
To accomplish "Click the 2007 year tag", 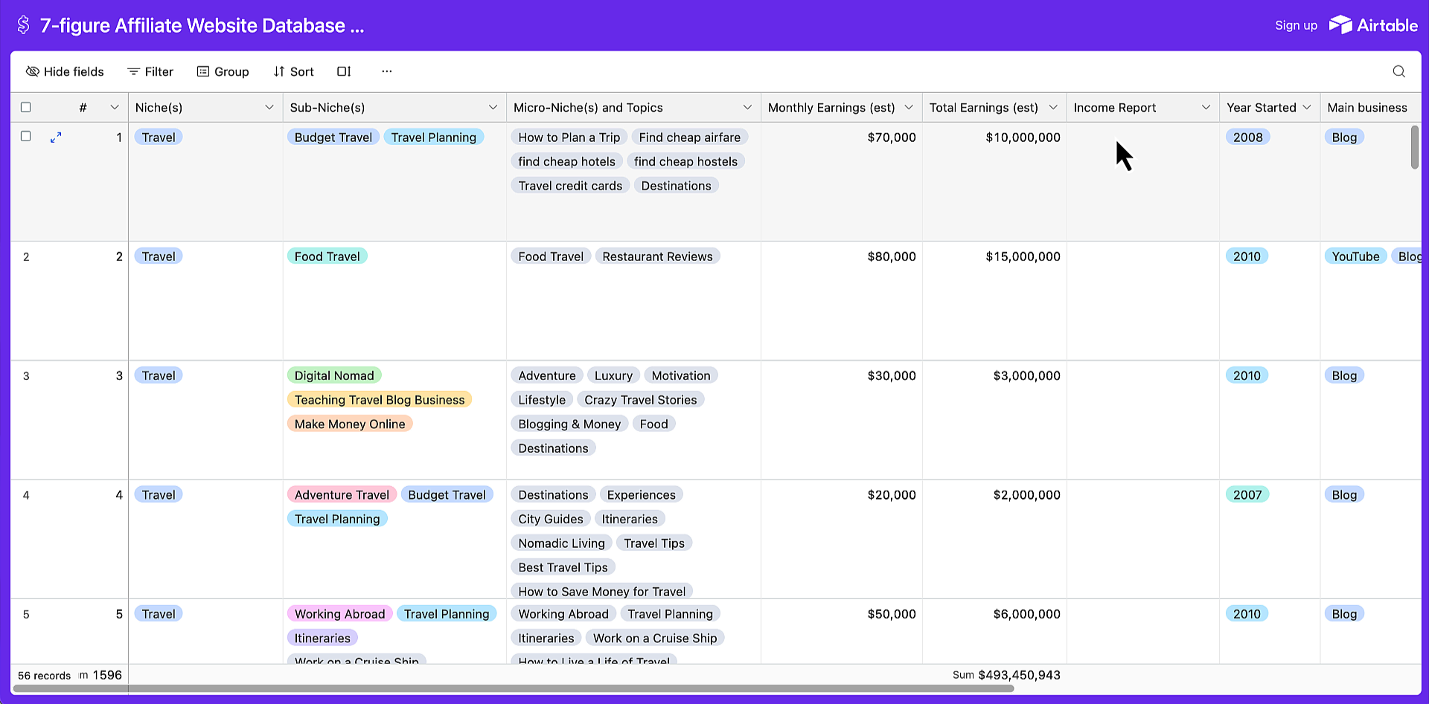I will (1247, 494).
